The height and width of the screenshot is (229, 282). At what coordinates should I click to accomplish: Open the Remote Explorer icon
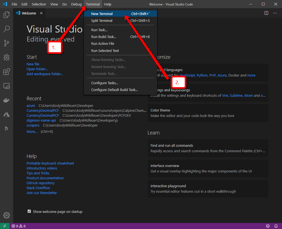click(x=7, y=86)
